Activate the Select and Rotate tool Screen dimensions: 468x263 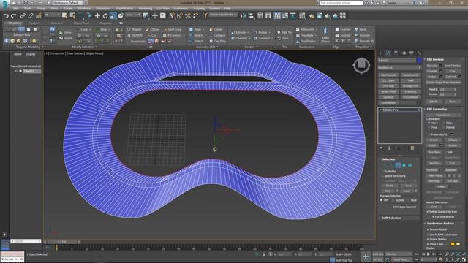[x=105, y=15]
